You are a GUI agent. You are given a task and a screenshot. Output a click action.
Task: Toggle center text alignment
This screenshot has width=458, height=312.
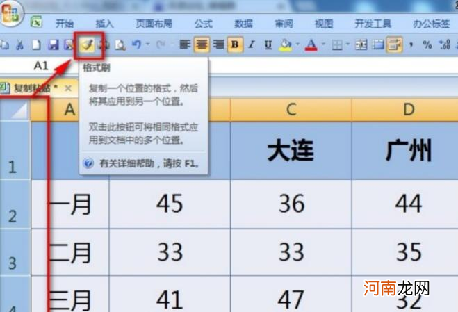(202, 44)
